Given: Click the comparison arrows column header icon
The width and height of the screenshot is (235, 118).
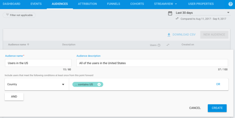Looking at the screenshot, I should (168, 45).
